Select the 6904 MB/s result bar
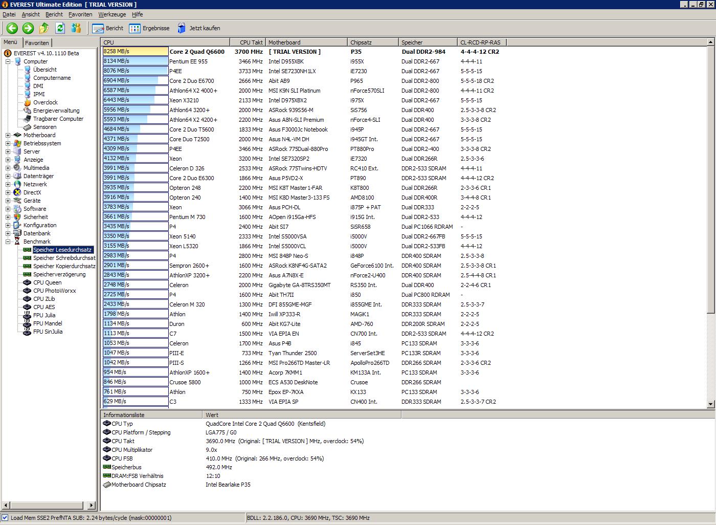 pos(135,80)
